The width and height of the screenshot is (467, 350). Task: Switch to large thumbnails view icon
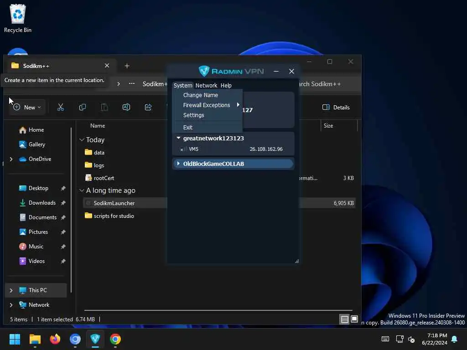tap(354, 319)
